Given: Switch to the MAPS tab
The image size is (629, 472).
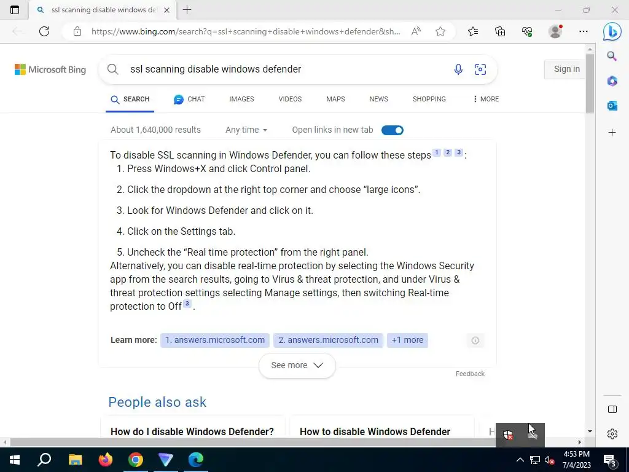Looking at the screenshot, I should pyautogui.click(x=335, y=99).
